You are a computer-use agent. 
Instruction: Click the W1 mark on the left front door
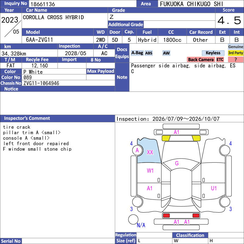point(150,171)
